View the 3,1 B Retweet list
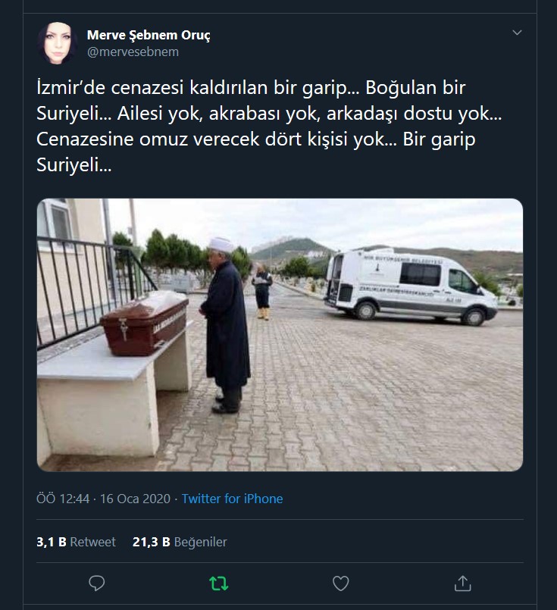Screen dimensions: 557x610 coord(77,542)
